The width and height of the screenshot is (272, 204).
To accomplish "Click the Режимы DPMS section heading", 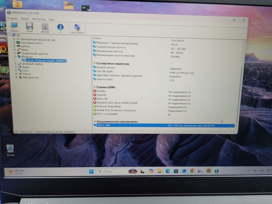I will 106,87.
